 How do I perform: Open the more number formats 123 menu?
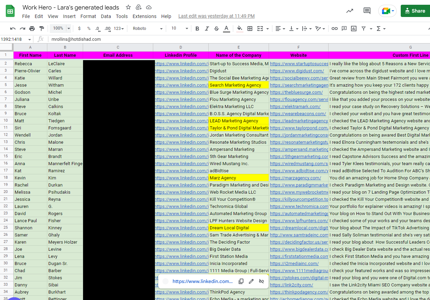[x=119, y=29]
